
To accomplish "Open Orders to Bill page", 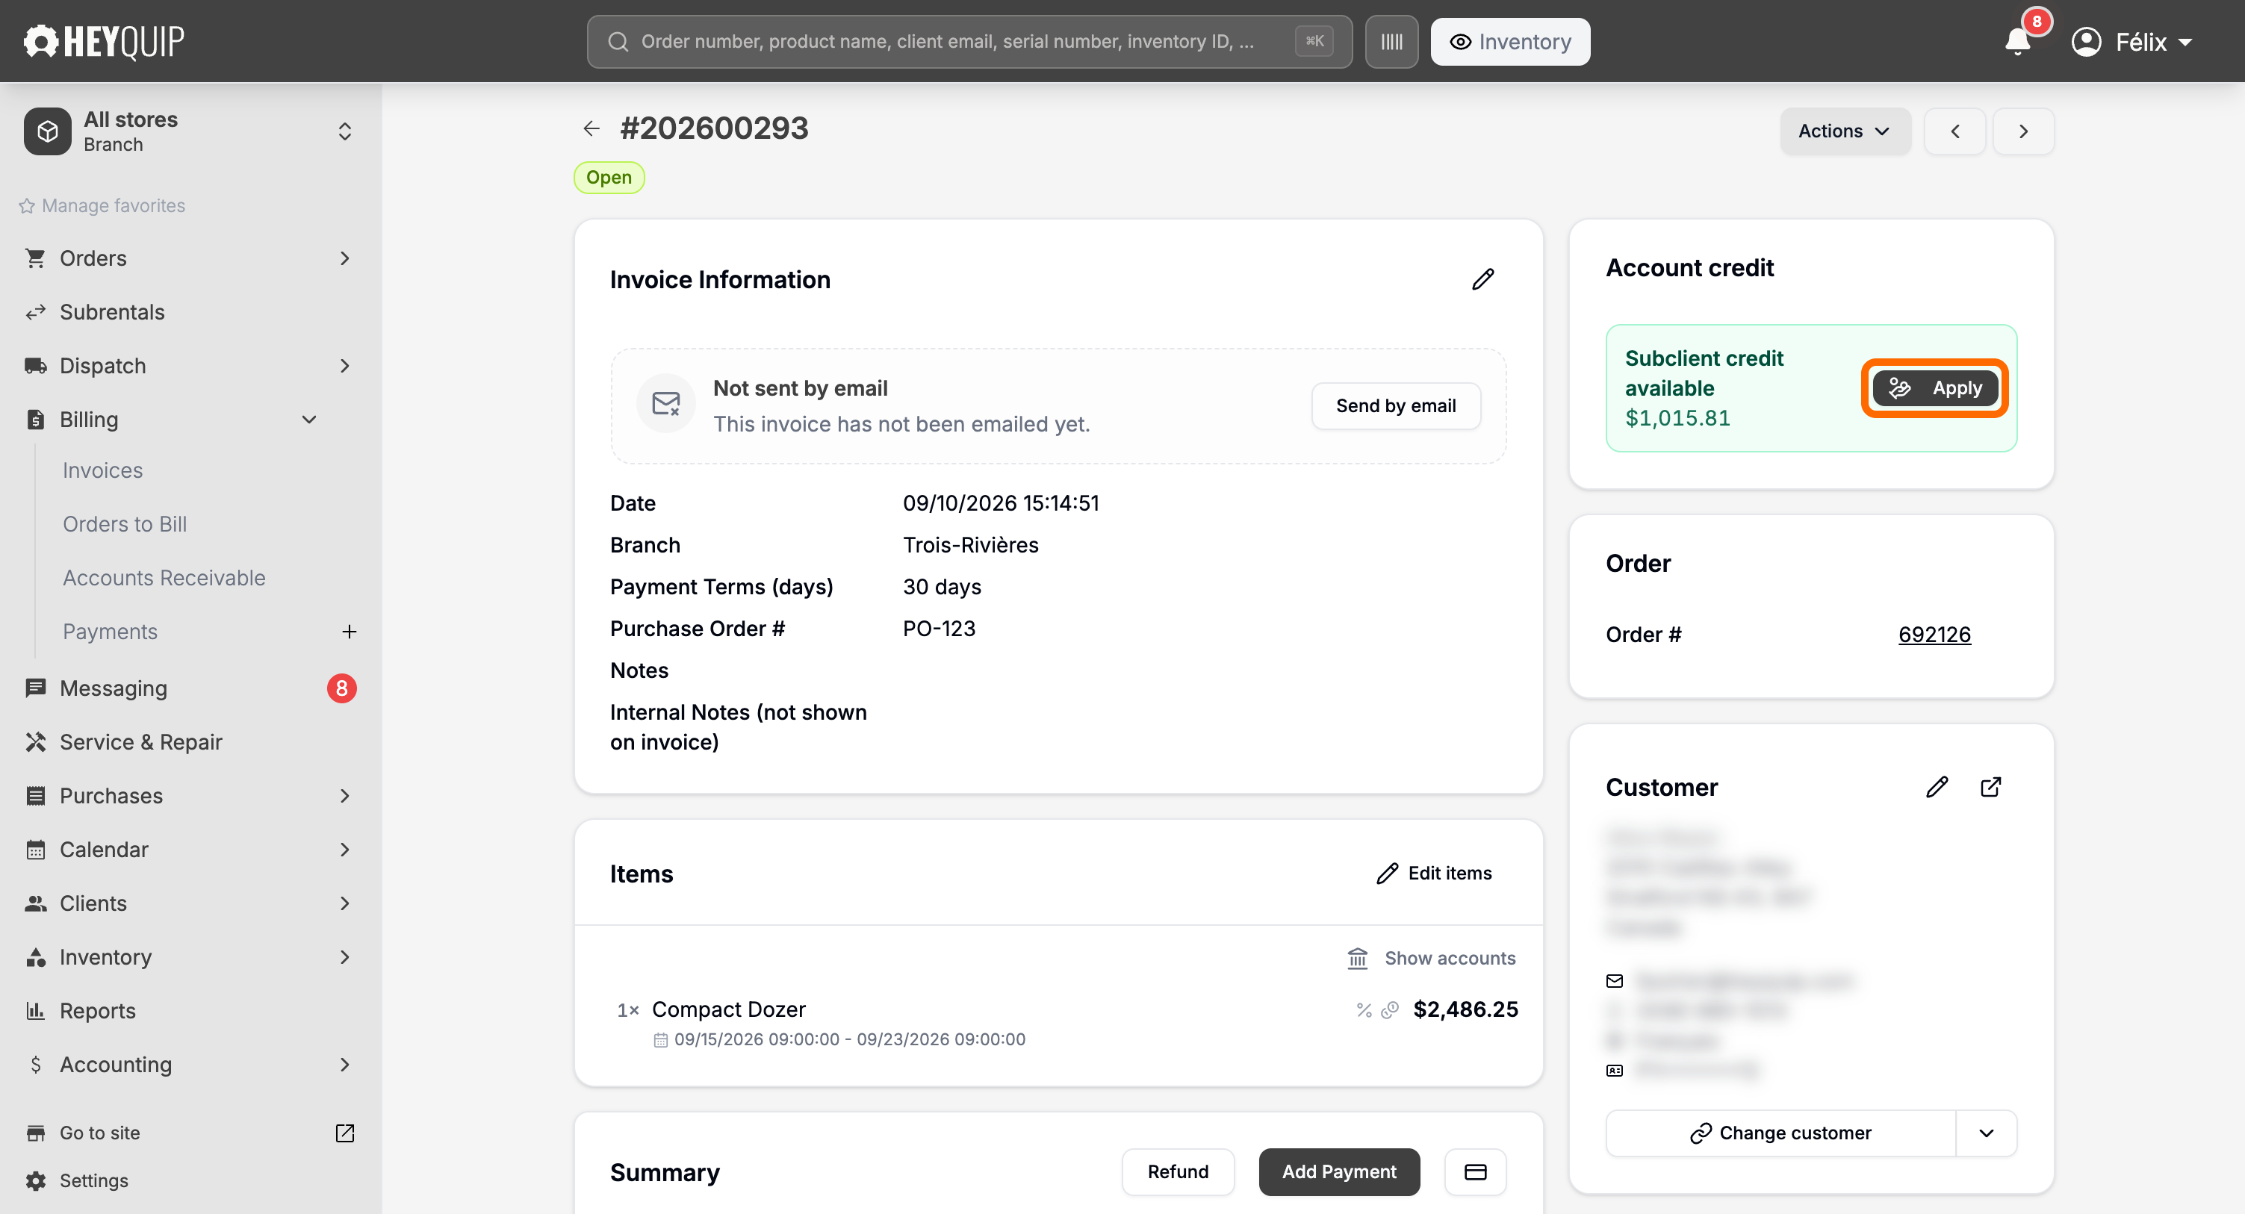I will (125, 524).
